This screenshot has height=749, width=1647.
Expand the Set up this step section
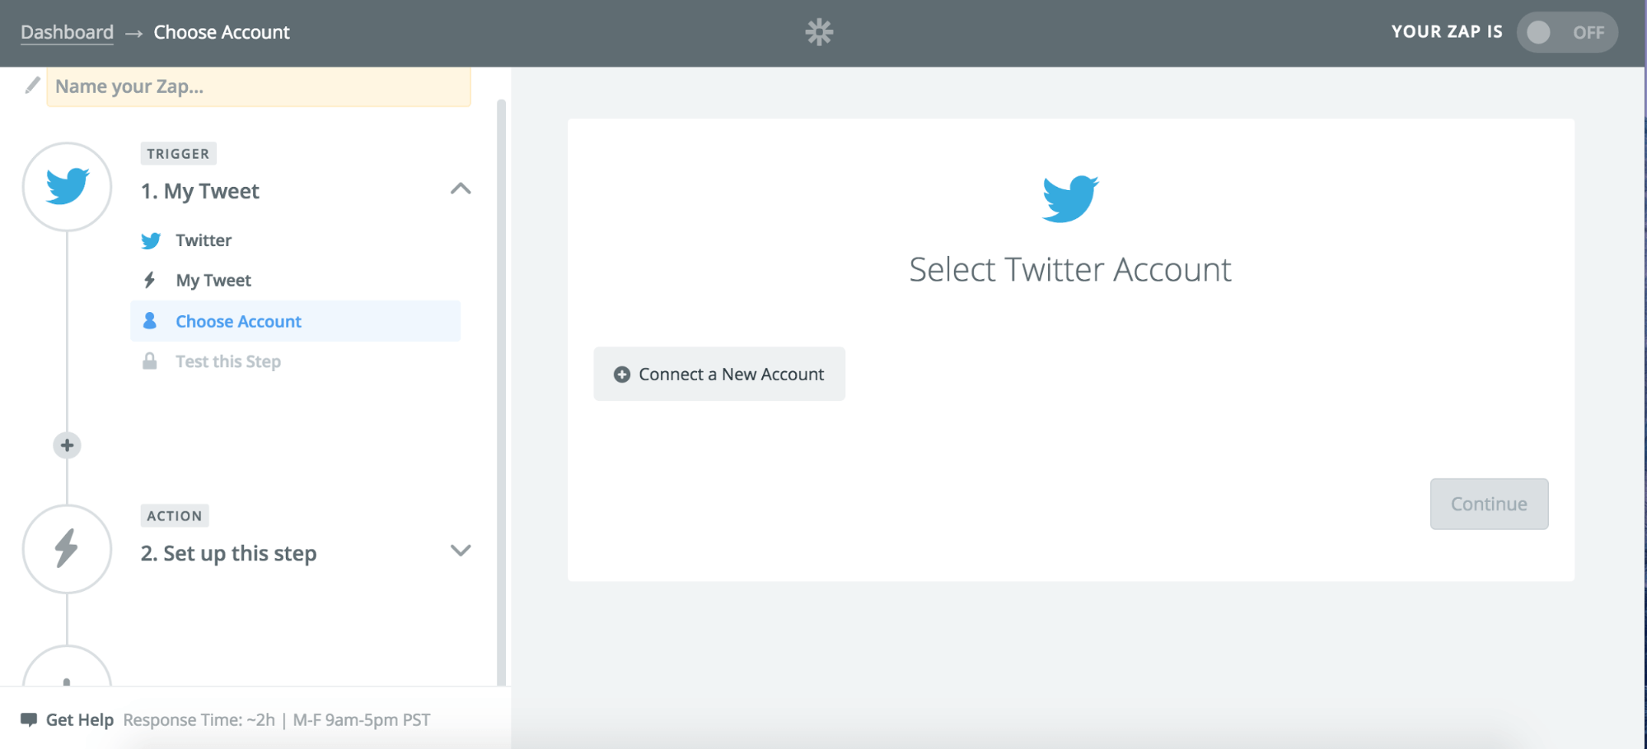(461, 551)
